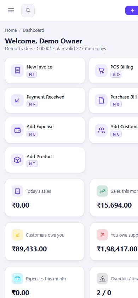Click Expenses this month wallet icon
Image resolution: width=138 pixels, height=298 pixels.
[17, 279]
